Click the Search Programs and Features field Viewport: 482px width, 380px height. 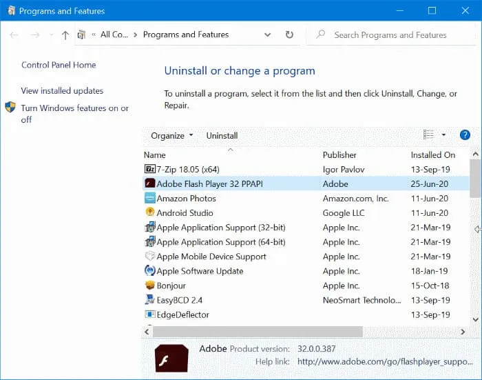coord(390,34)
